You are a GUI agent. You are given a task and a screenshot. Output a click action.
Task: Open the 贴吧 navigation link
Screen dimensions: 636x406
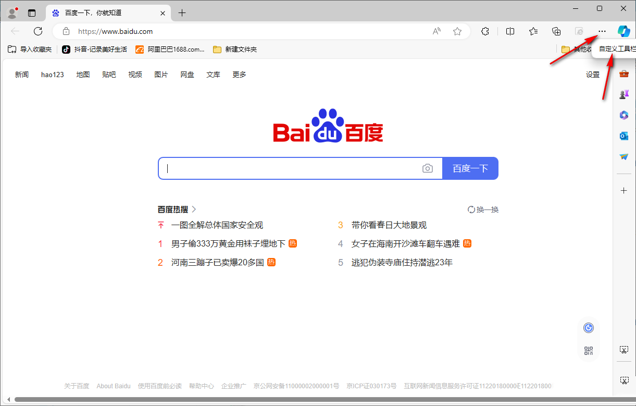(x=109, y=75)
